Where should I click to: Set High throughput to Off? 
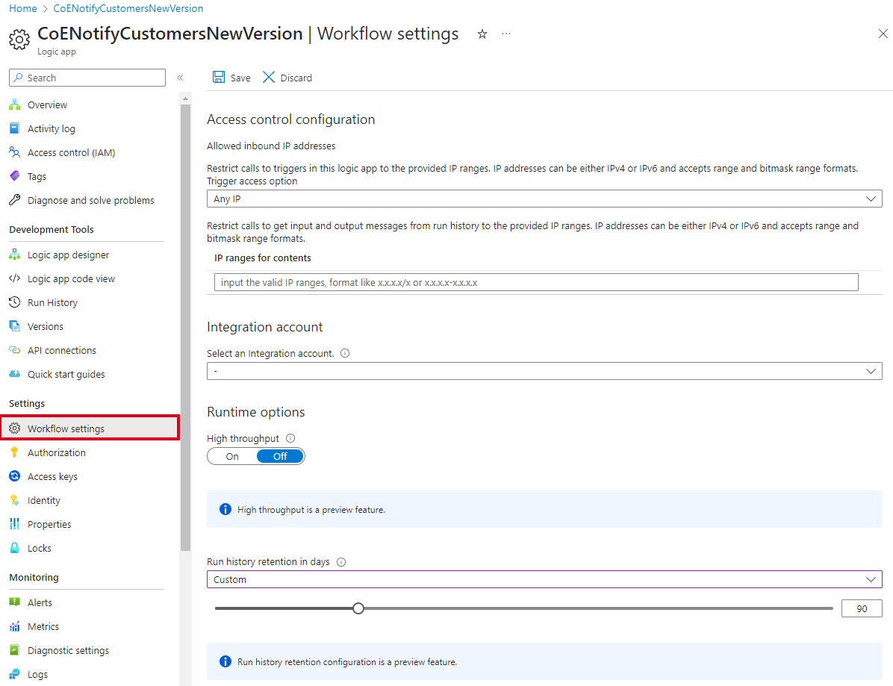tap(280, 456)
